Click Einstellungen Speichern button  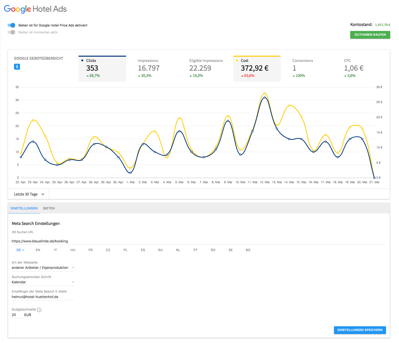coord(360,330)
